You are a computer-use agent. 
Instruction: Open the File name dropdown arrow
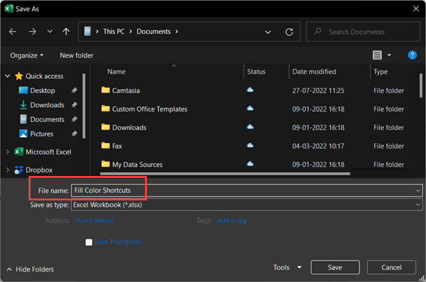[x=418, y=191]
